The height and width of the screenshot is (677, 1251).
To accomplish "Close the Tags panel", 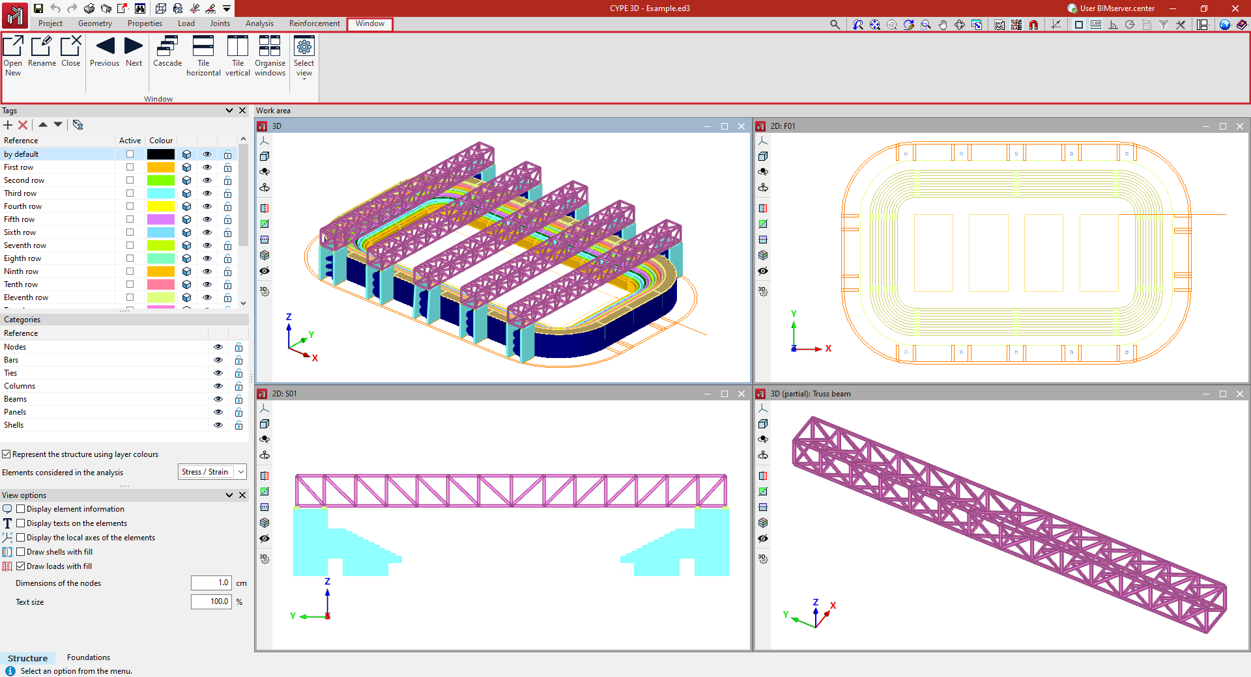I will coord(242,111).
